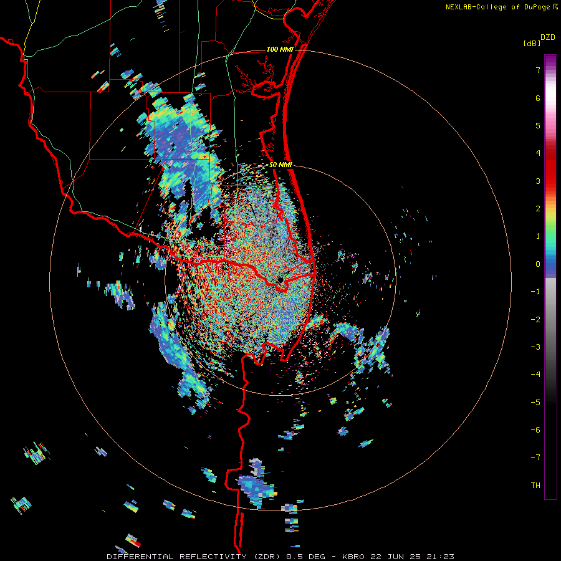The width and height of the screenshot is (561, 561).
Task: Click the 7 value on color scale
Action: [538, 70]
